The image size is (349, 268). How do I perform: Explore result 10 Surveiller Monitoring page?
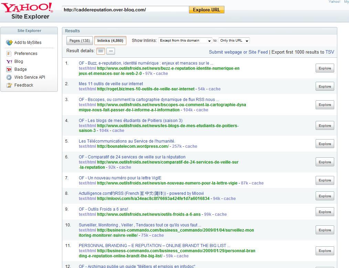(325, 230)
